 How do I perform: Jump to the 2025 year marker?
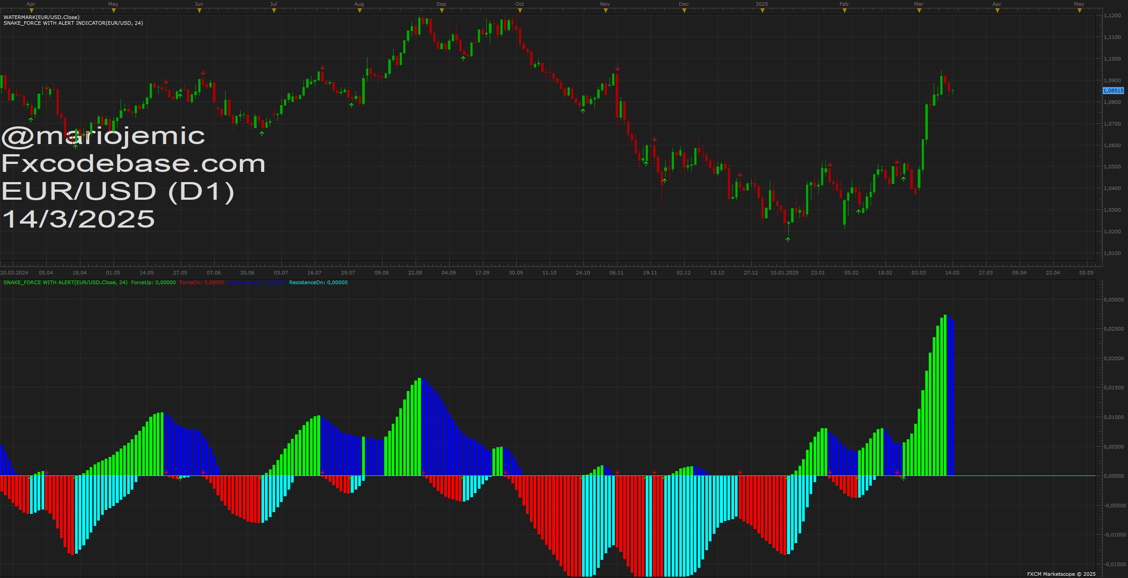[762, 11]
